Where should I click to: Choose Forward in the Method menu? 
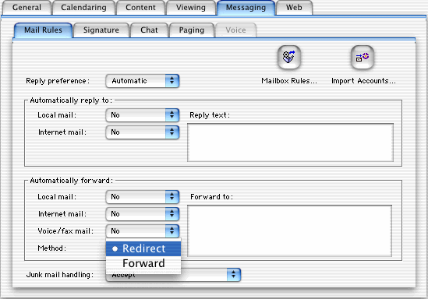(143, 263)
